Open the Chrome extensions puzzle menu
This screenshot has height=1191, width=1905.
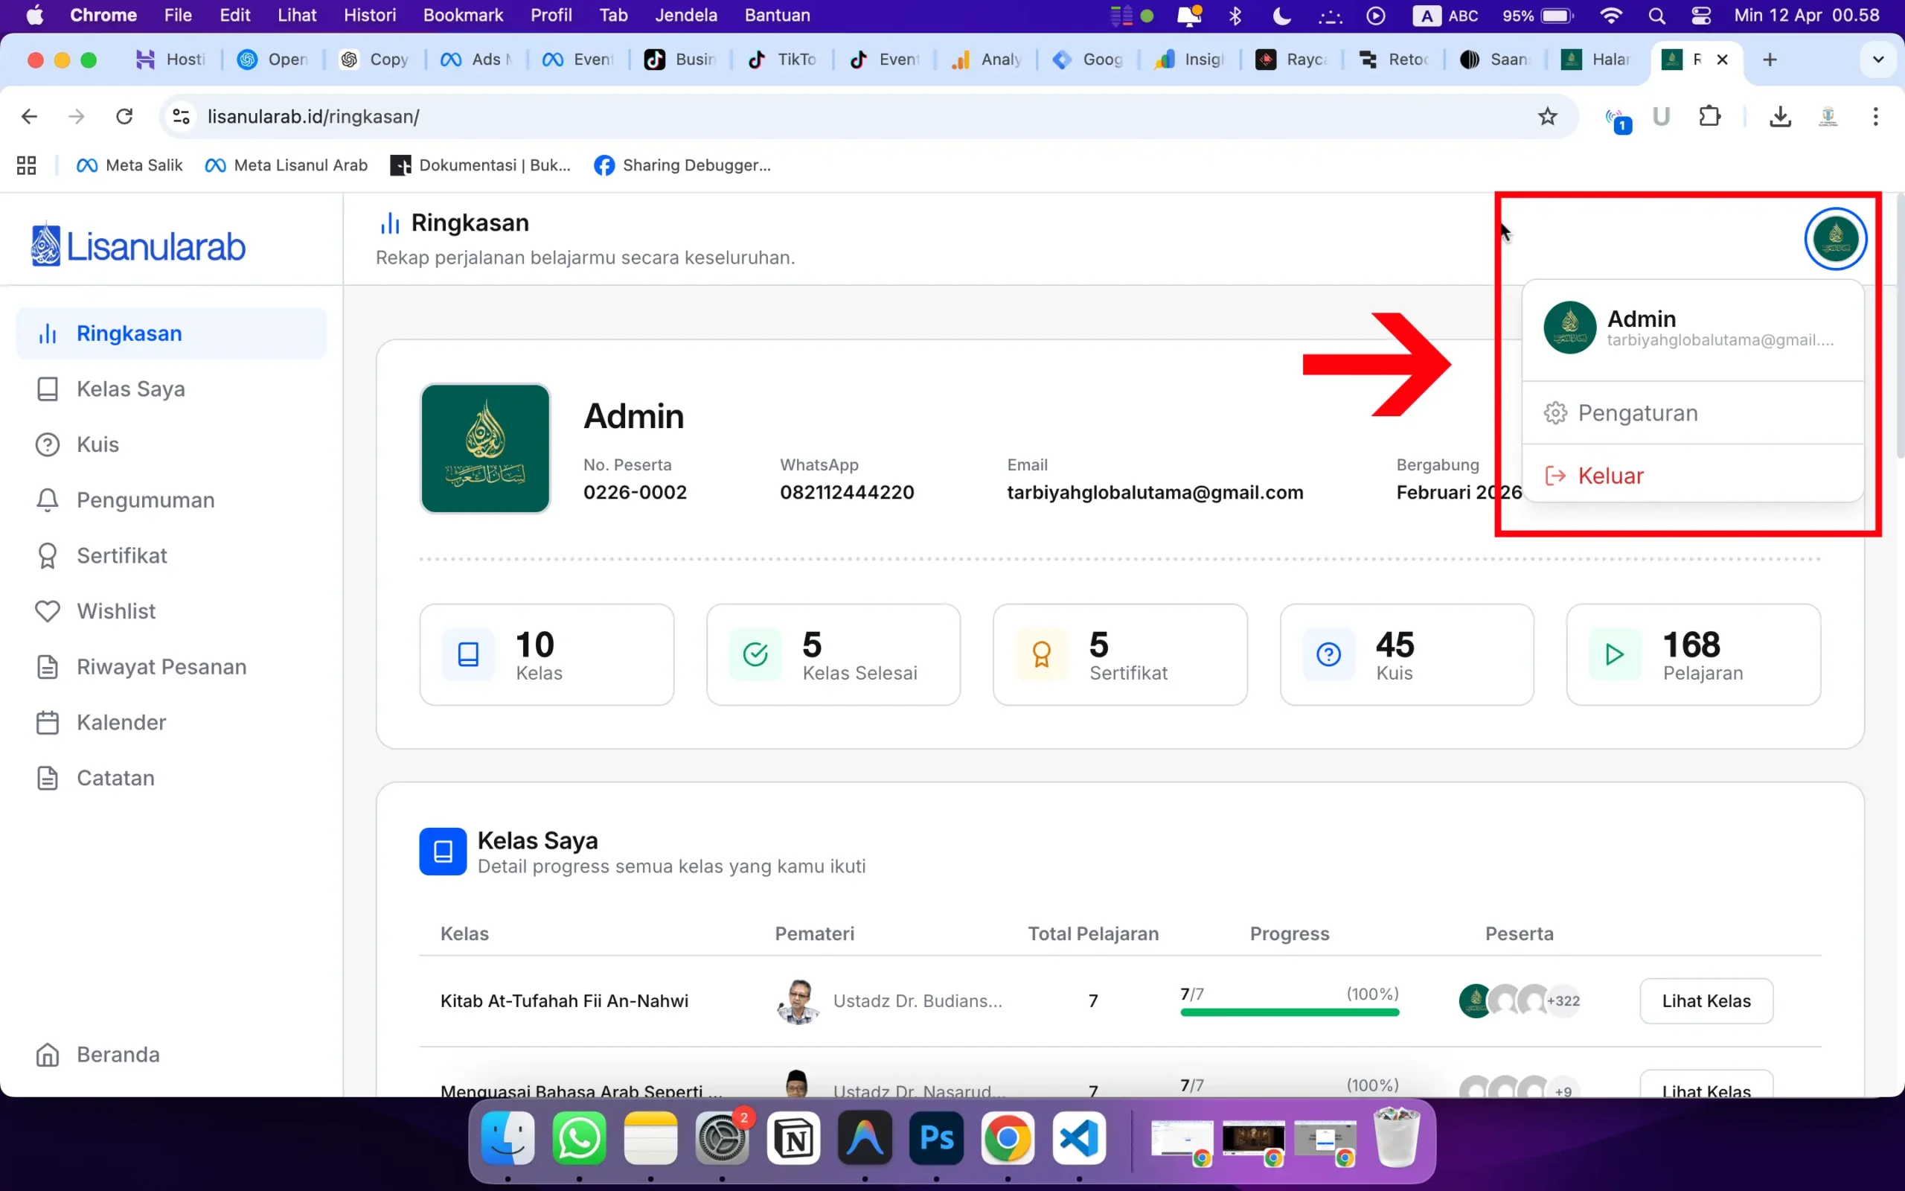point(1709,117)
